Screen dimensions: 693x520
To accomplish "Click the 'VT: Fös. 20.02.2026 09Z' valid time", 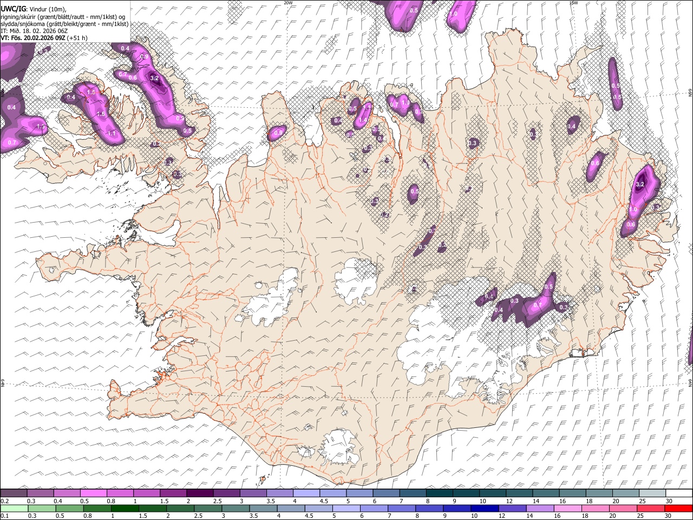I will click(33, 38).
